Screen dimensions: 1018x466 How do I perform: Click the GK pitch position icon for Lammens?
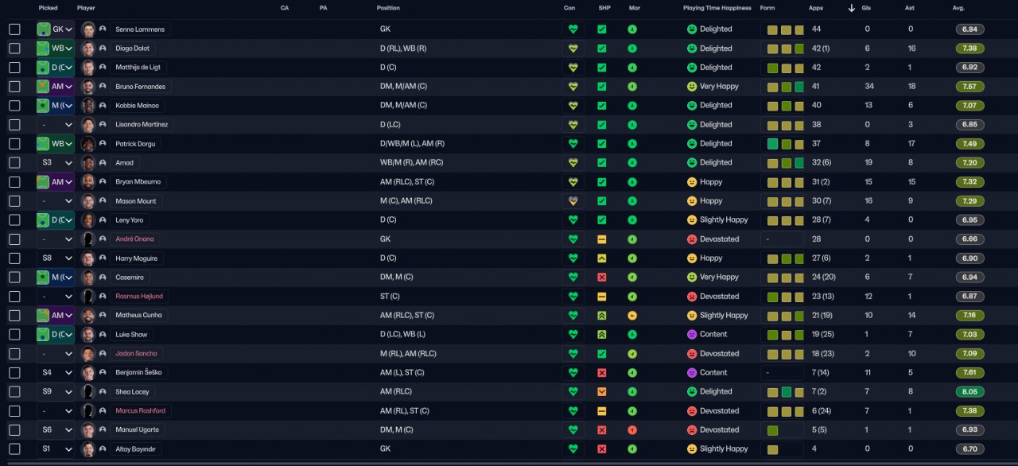pos(43,29)
